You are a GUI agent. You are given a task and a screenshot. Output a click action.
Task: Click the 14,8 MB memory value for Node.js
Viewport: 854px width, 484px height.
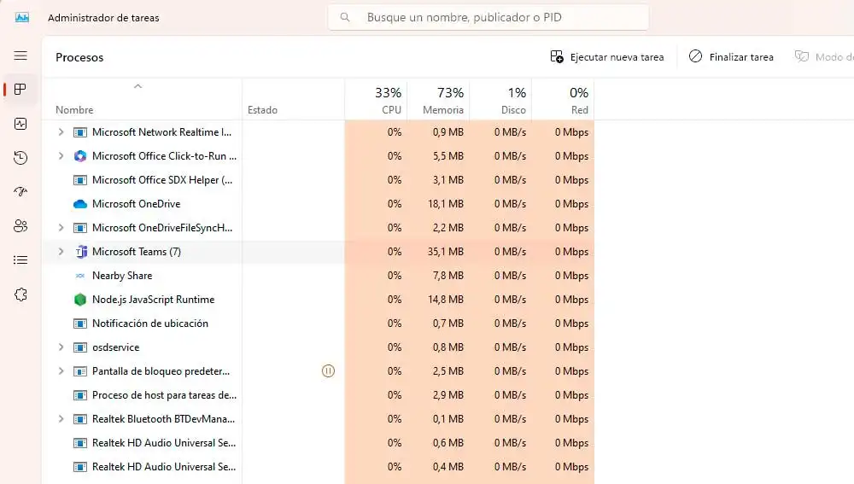click(446, 300)
